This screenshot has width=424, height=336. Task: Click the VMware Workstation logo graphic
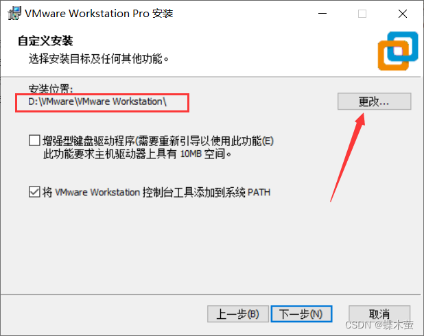click(398, 51)
